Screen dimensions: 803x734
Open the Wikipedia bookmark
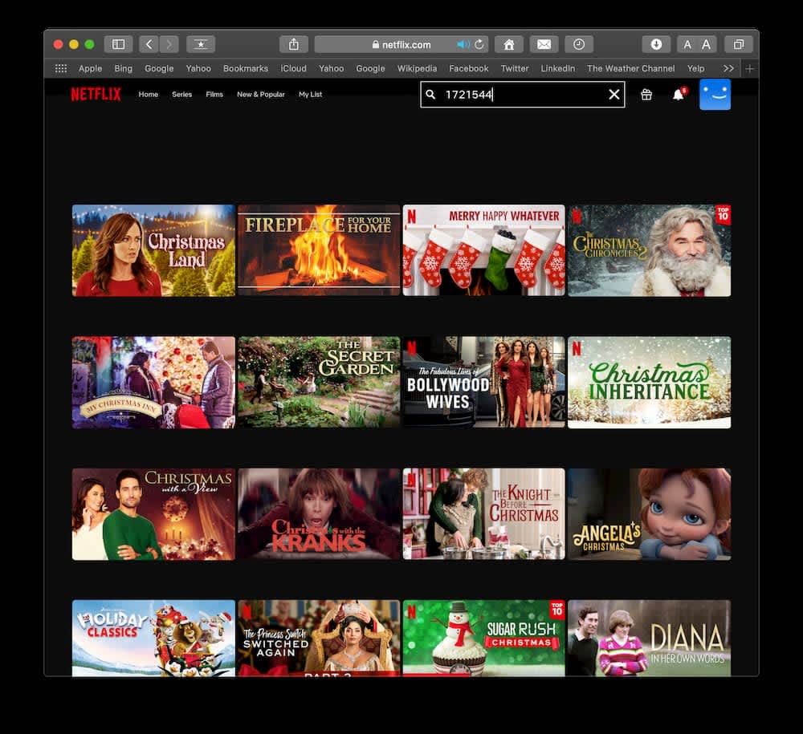(417, 68)
